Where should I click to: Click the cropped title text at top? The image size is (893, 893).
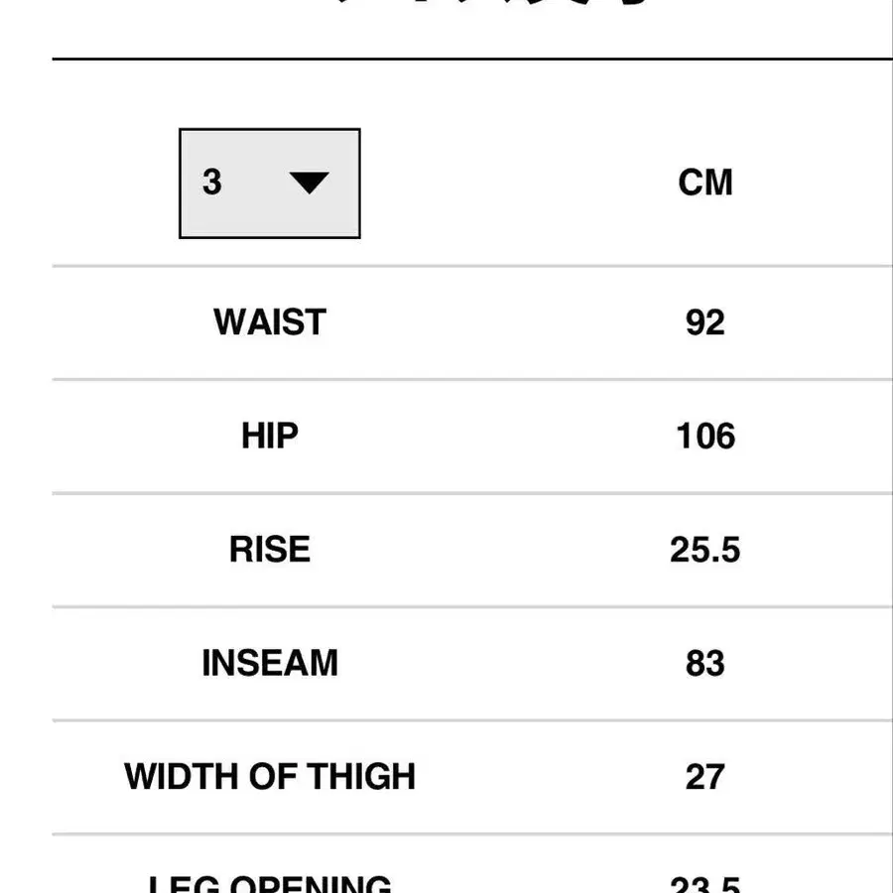tap(490, 2)
